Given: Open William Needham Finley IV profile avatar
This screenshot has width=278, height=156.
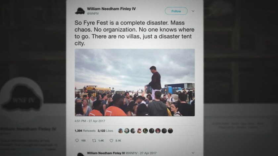Looking at the screenshot, I should pos(80,11).
